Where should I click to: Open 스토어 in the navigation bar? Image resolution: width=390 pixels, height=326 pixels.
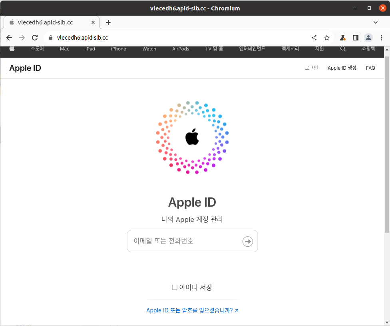(x=37, y=48)
